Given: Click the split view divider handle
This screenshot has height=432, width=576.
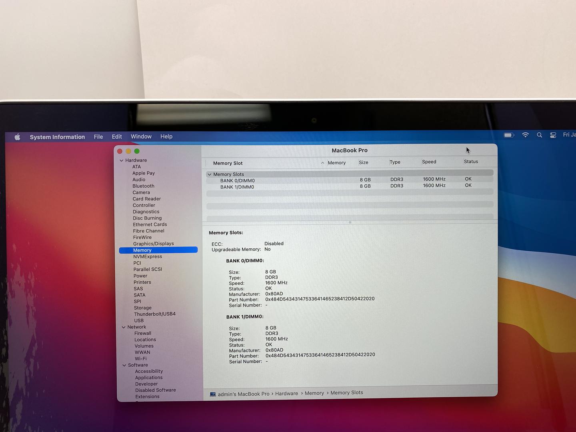Looking at the screenshot, I should pos(350,222).
